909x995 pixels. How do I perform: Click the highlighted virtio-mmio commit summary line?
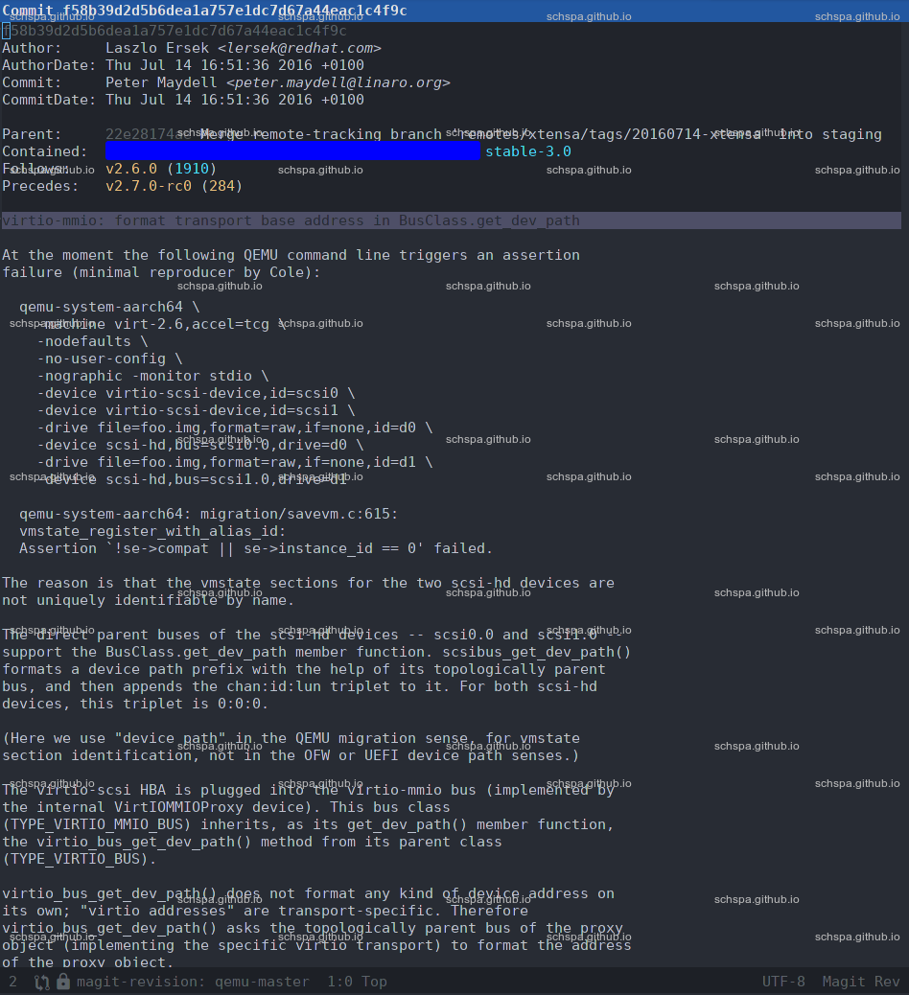[x=452, y=220]
